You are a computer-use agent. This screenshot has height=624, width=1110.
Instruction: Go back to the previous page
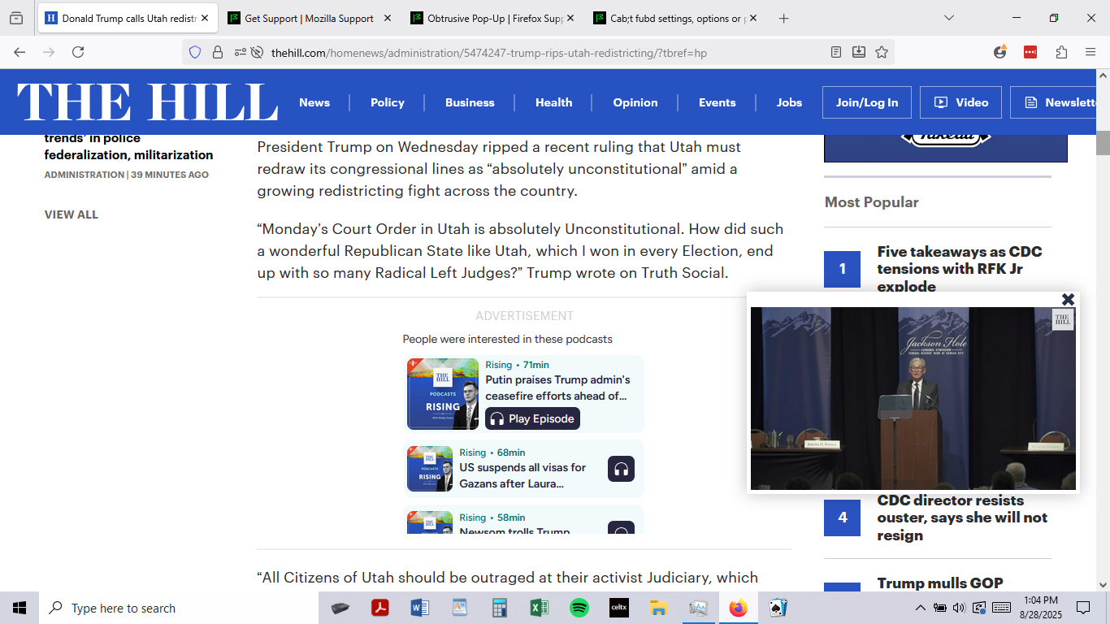(20, 52)
